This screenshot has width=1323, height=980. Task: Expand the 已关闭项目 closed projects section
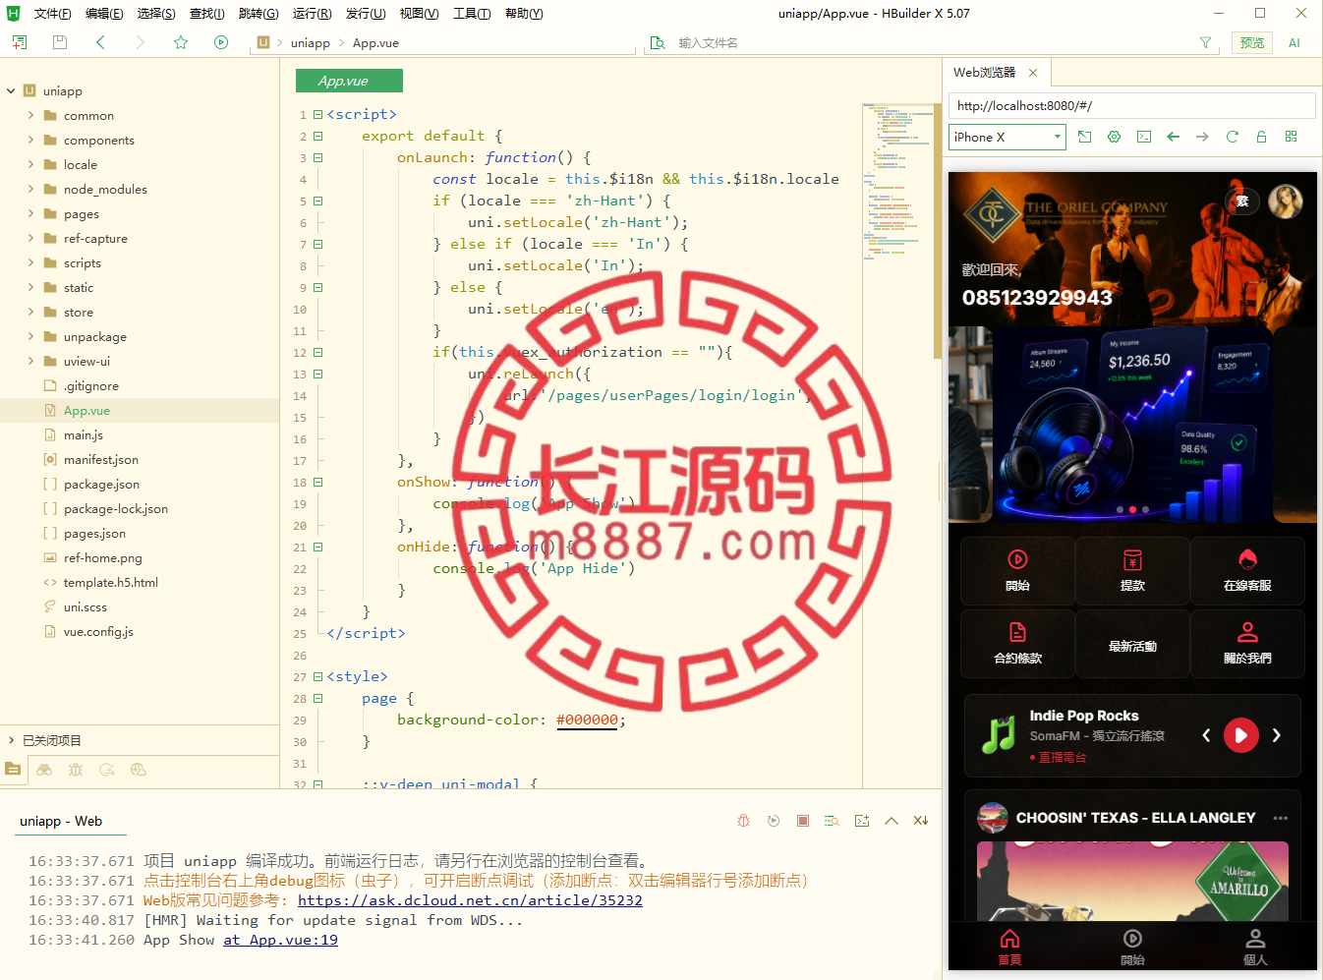pos(11,740)
